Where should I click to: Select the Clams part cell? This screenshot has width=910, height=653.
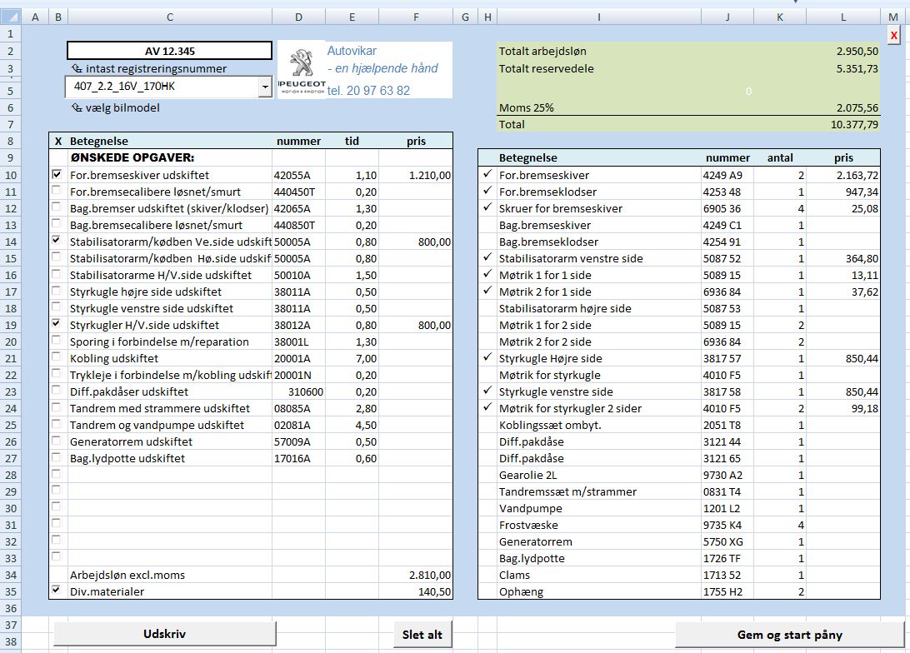point(599,576)
